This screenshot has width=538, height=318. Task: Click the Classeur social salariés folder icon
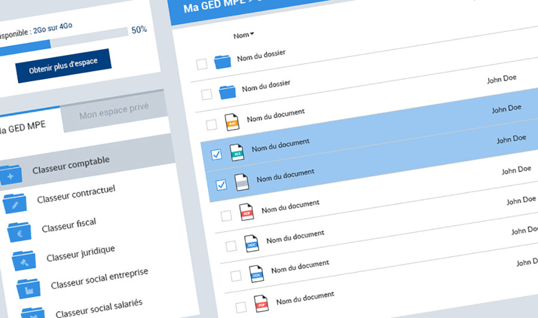[x=33, y=313]
